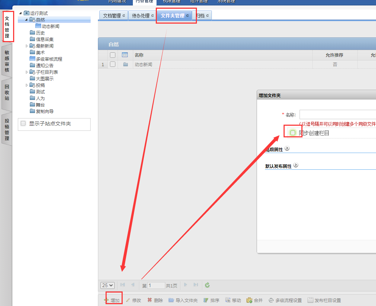
Task: Expand the 最新新闻 tree node
Action: [x=27, y=46]
